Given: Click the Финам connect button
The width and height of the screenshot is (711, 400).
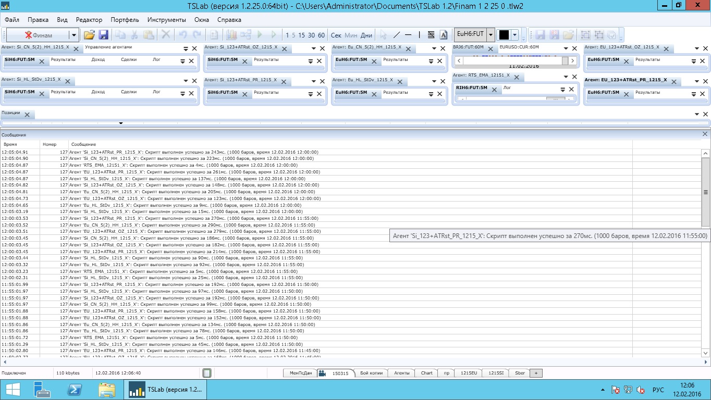Looking at the screenshot, I should click(x=38, y=35).
